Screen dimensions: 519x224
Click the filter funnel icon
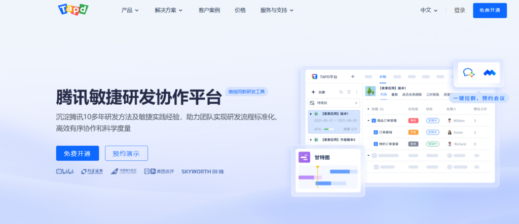point(349,92)
